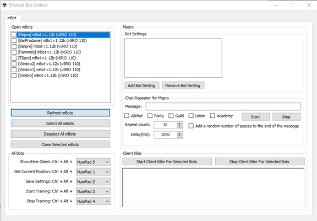Click the Add Bot Setting button
Image resolution: width=317 pixels, height=221 pixels.
[142, 85]
